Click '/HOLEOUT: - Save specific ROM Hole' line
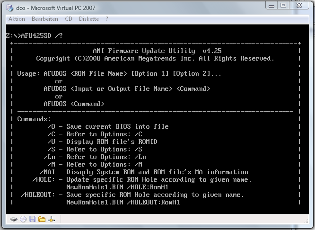Screen dimensions: 315x230 [132, 195]
